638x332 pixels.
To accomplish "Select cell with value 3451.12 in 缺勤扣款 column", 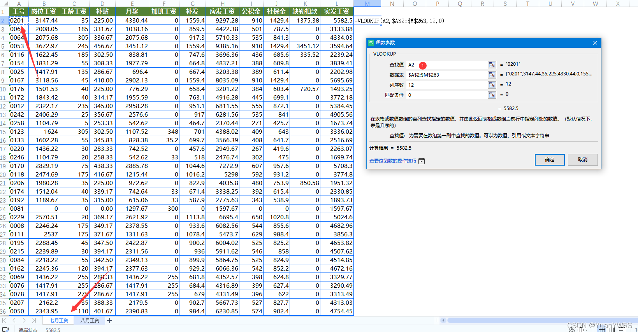I will [305, 46].
